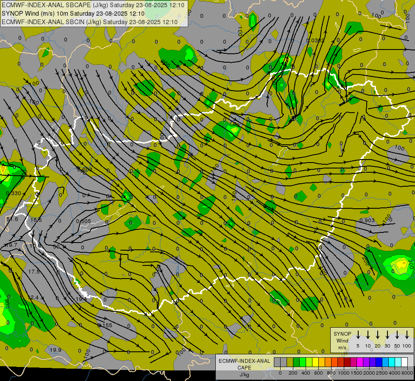Click the 100 m/s wind arrow in legend
The image size is (415, 381).
click(407, 335)
